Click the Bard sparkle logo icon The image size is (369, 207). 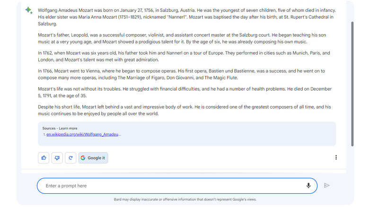(29, 10)
